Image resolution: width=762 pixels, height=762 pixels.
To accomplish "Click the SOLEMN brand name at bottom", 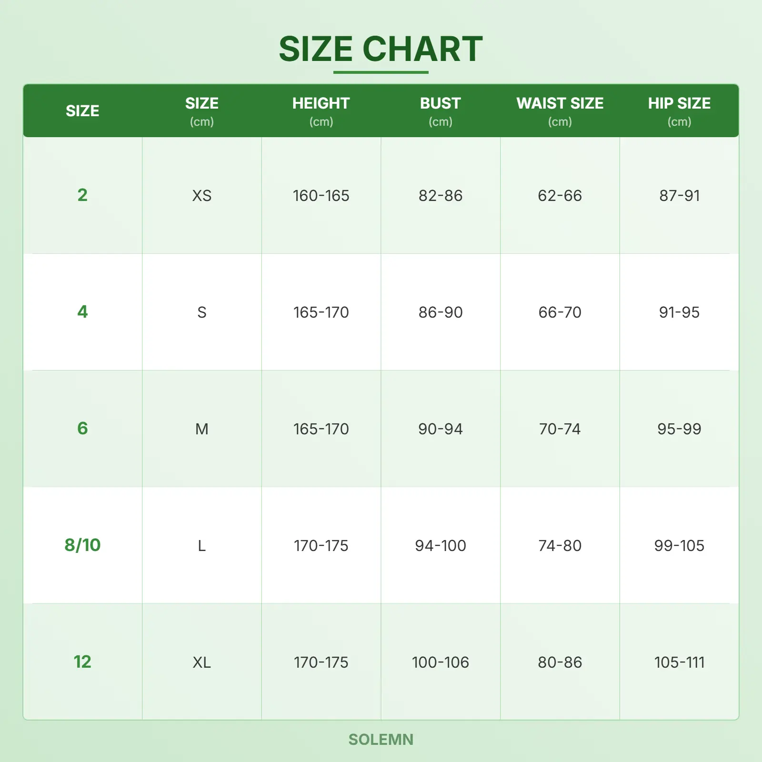I will [x=381, y=740].
